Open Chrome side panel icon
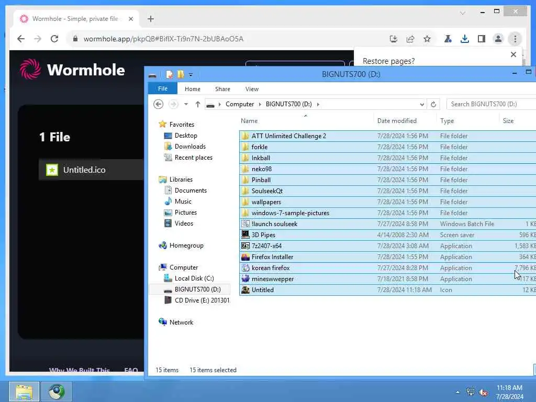 pos(482,39)
